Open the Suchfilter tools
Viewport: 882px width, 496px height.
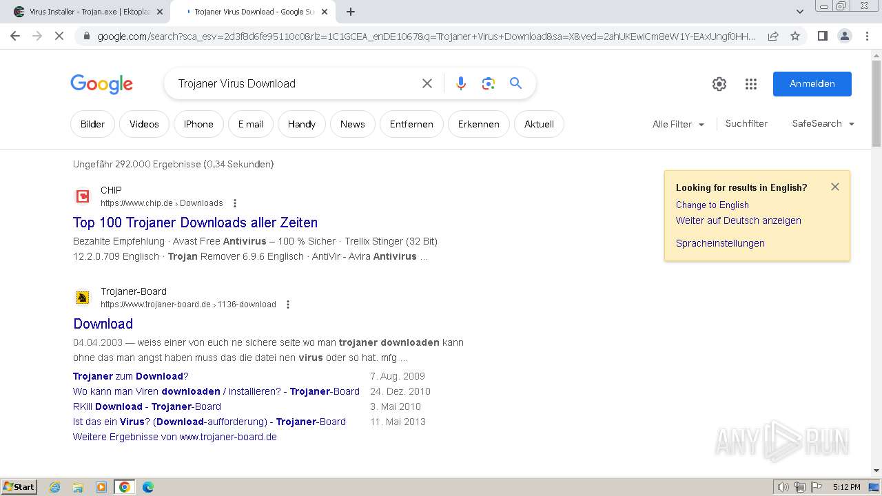coord(746,123)
